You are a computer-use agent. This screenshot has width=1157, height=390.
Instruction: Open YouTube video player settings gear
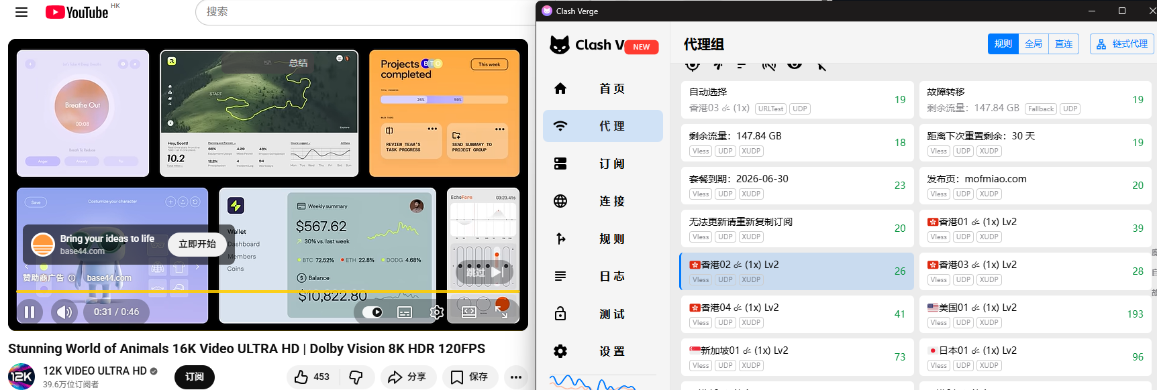(x=436, y=312)
